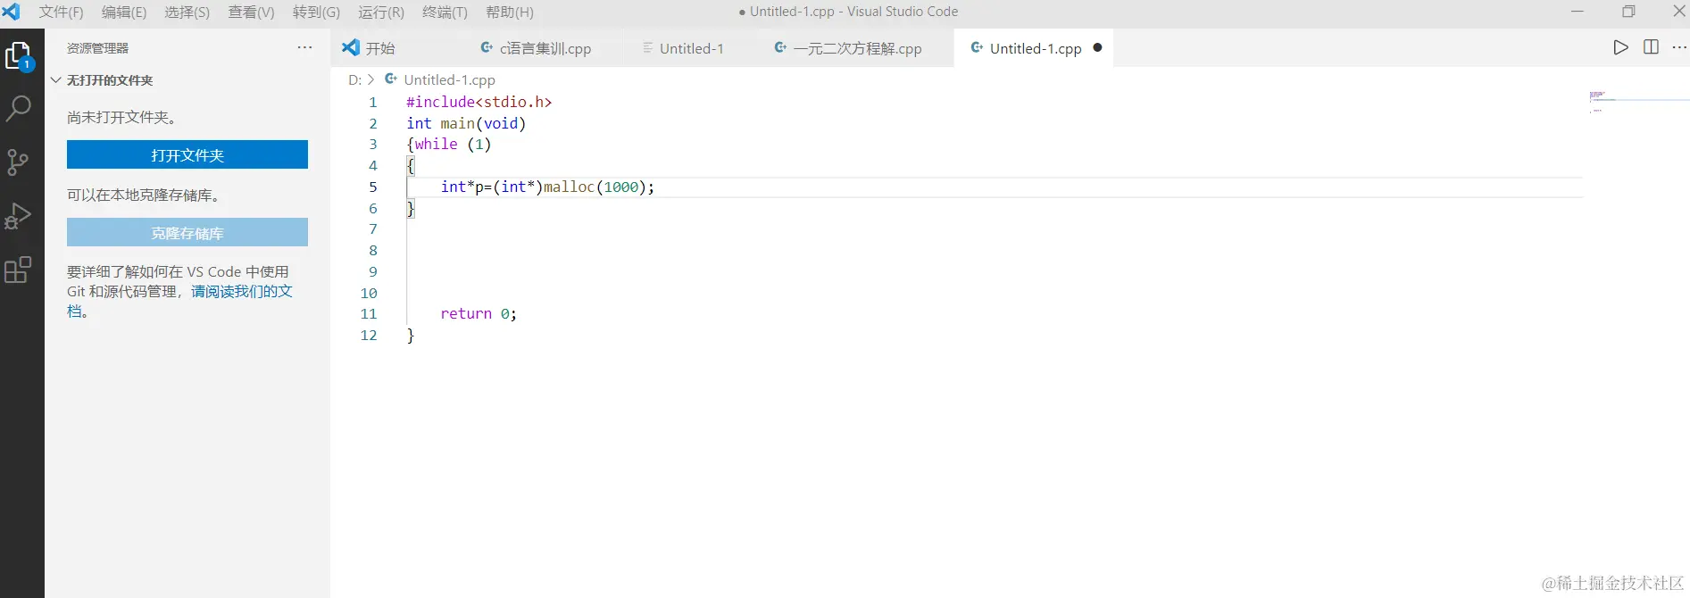
Task: Click line number 11 in the gutter
Action: click(369, 313)
